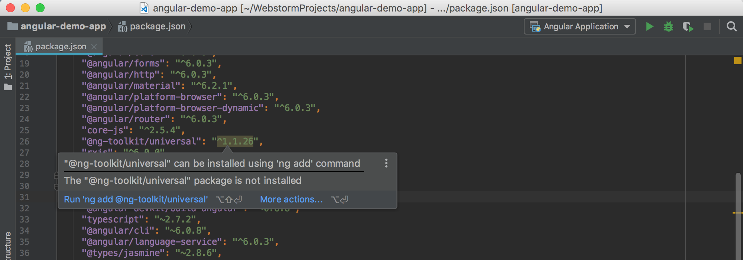Viewport: 743px width, 260px height.
Task: Click the More actions... link
Action: pyautogui.click(x=291, y=199)
